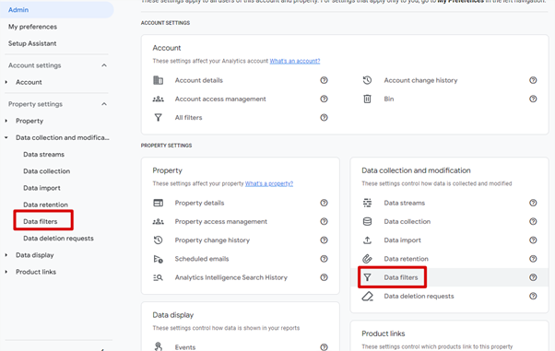Select Data streams in sidebar

44,155
